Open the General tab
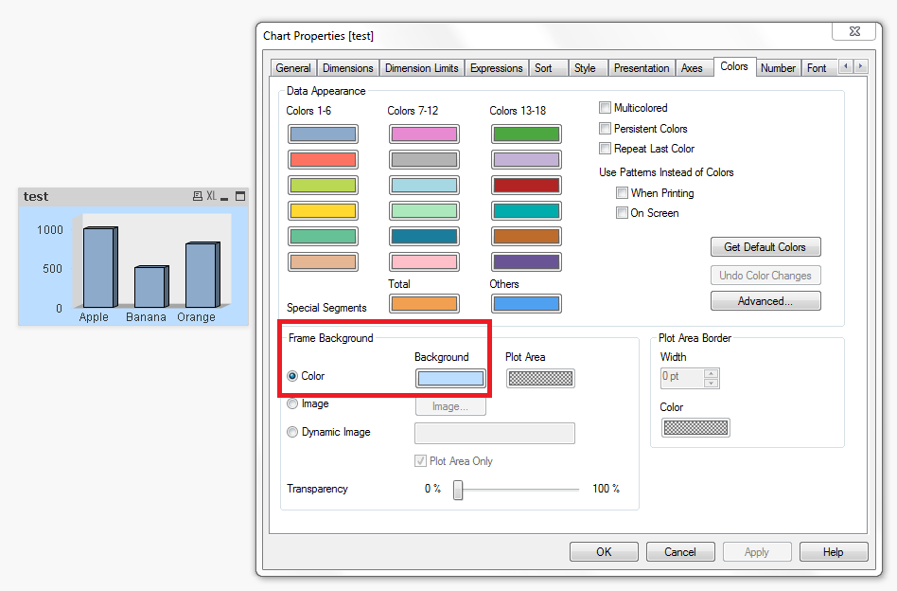 click(x=293, y=68)
